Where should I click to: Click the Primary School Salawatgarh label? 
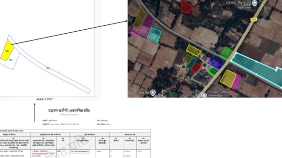point(218,94)
